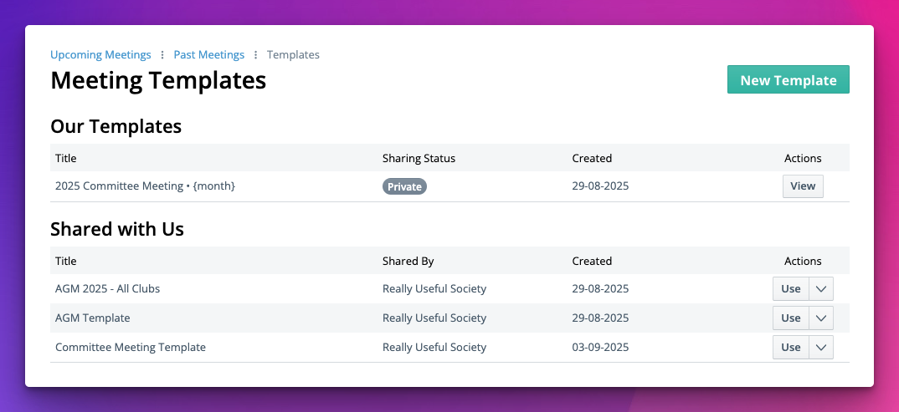The width and height of the screenshot is (899, 412).
Task: Expand options chevron for Committee Meeting Template
Action: click(820, 348)
